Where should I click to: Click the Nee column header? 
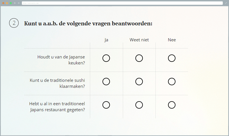172,40
